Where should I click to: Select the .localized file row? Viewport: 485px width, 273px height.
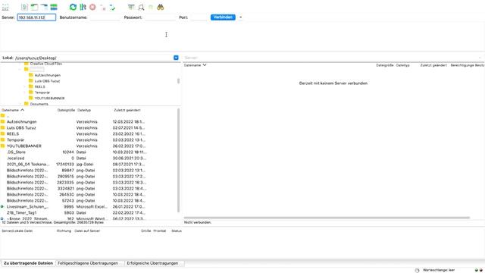tap(89, 158)
